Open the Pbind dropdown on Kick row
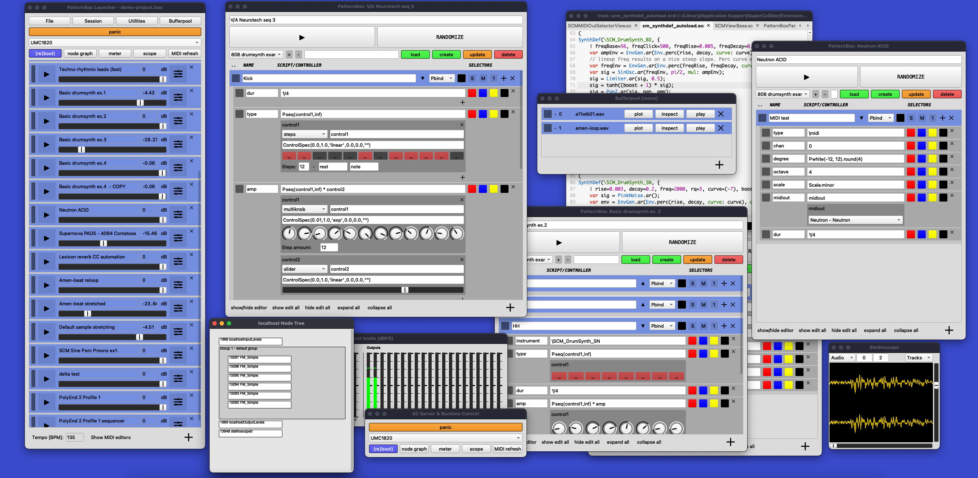Screen dimensions: 978x478 pos(441,79)
